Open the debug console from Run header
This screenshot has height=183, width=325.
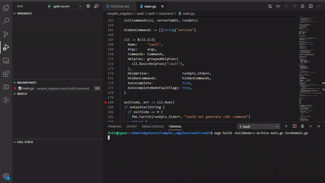click(96, 6)
